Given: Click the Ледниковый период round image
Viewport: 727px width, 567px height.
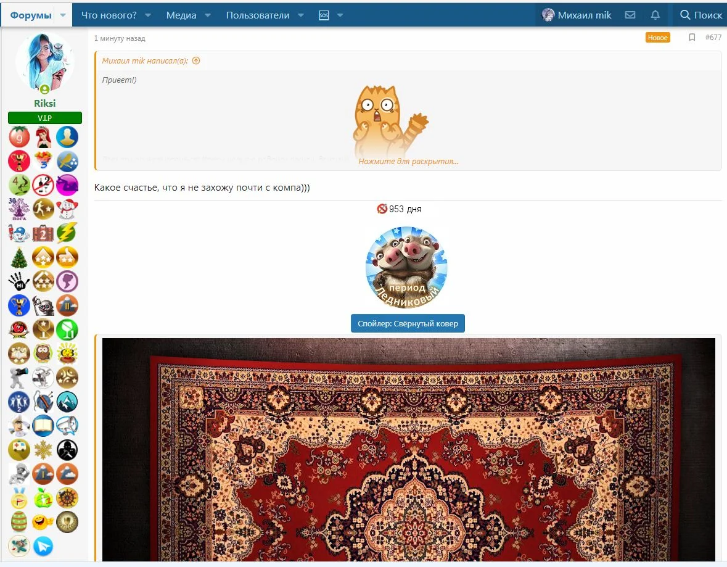Looking at the screenshot, I should 406,267.
